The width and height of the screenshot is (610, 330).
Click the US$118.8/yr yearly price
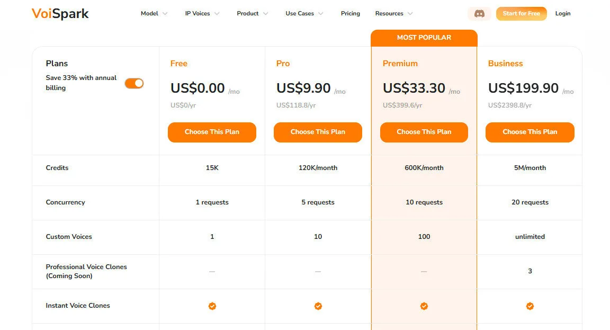click(x=296, y=105)
